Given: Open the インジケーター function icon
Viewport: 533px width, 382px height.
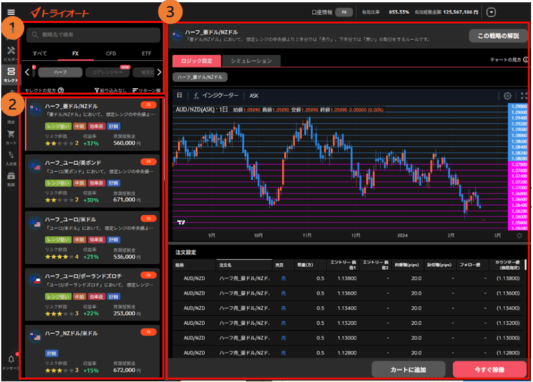Looking at the screenshot, I should [x=196, y=95].
